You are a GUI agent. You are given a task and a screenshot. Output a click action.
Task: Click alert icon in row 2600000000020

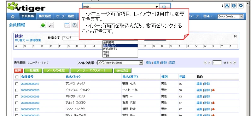[x=213, y=90]
